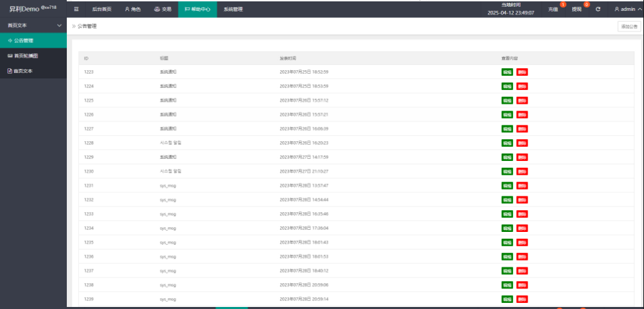Viewport: 644px width, 309px height.
Task: Delete announcement 1227
Action: (x=522, y=129)
